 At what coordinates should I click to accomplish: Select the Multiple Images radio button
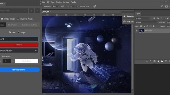coord(18,19)
